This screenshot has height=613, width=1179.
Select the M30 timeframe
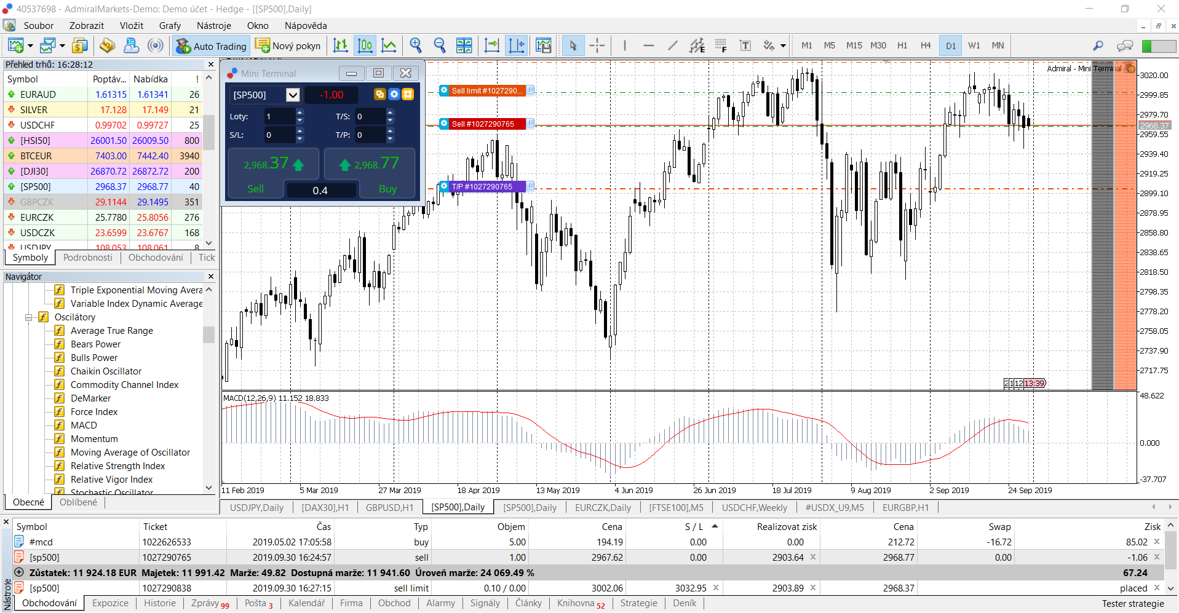(x=878, y=45)
